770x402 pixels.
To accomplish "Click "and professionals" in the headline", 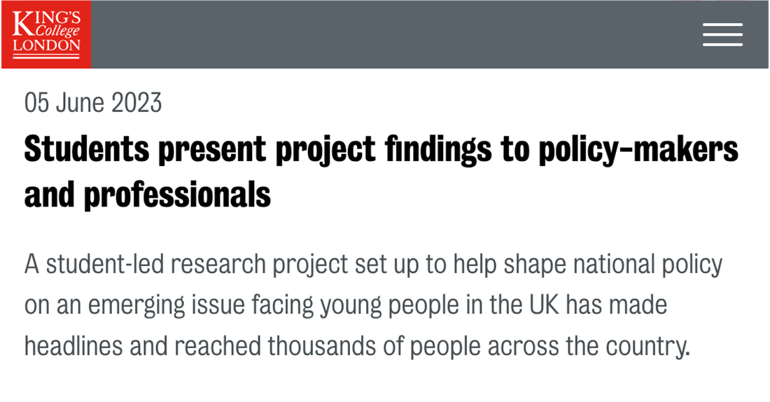I will coord(148,195).
